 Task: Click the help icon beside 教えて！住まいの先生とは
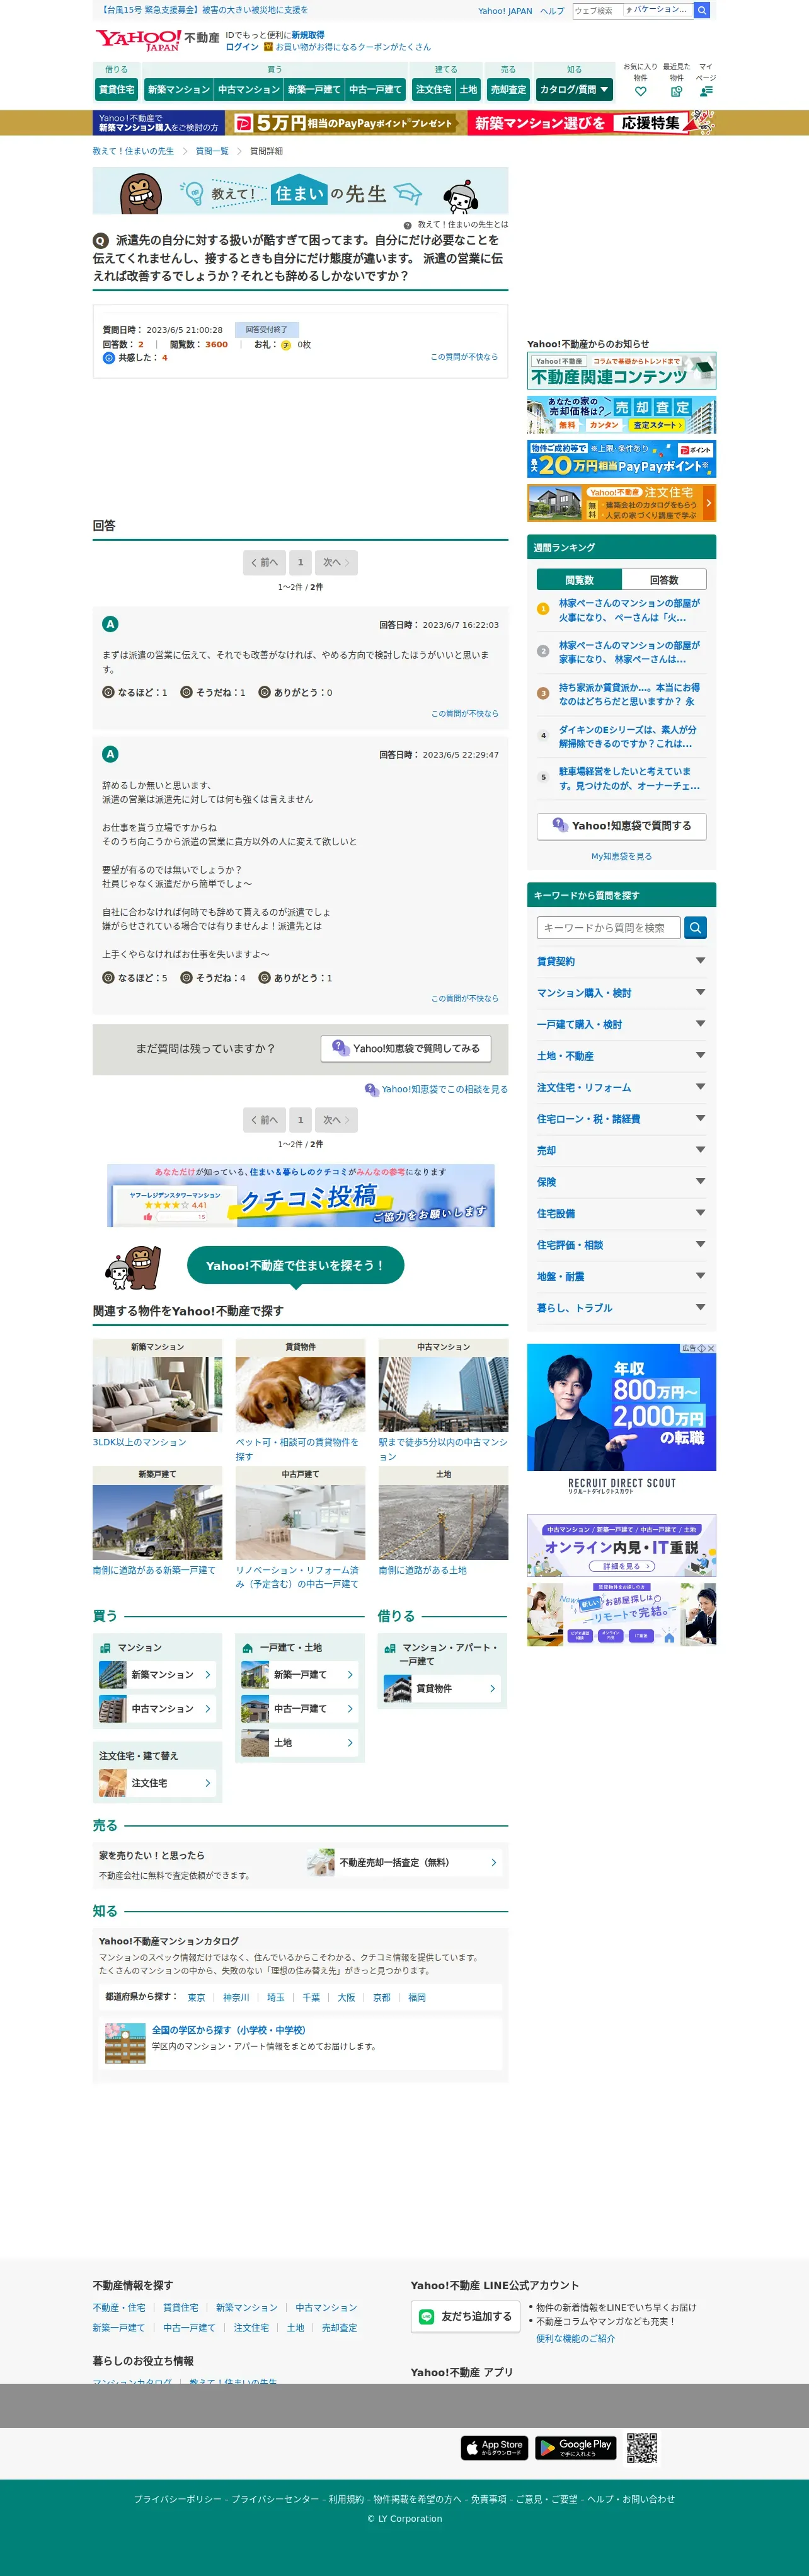click(x=408, y=225)
